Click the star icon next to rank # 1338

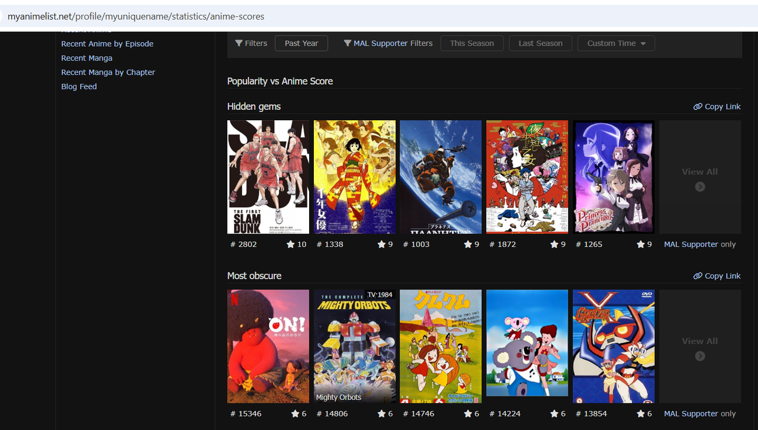381,244
